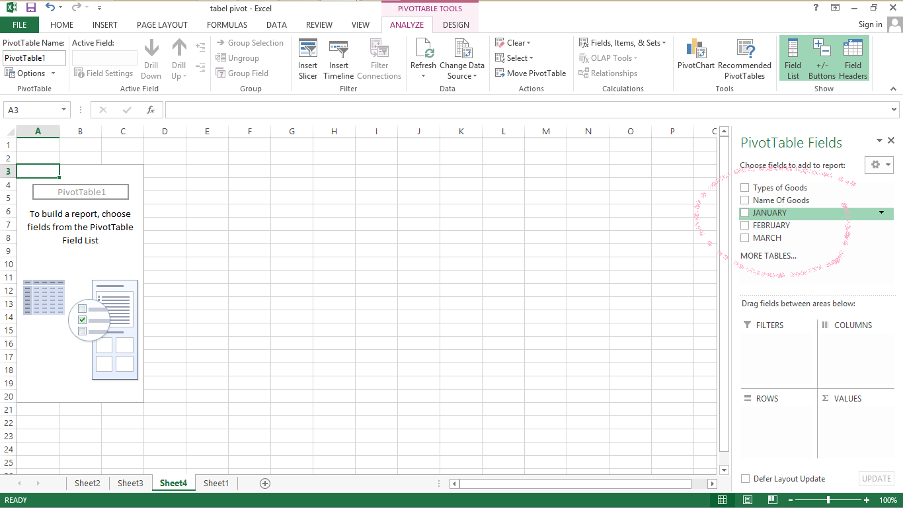
Task: Switch to the DESIGN ribbon tab
Action: tap(455, 24)
